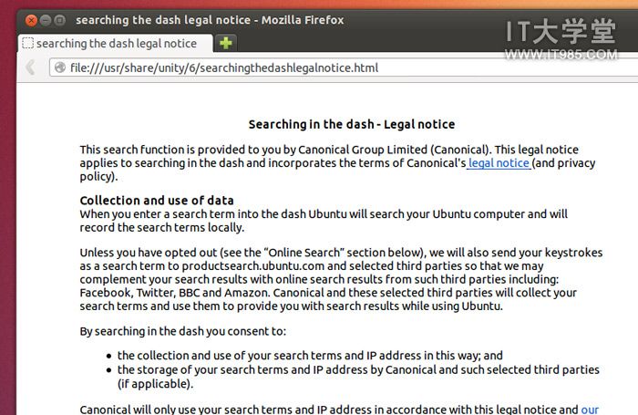Click the address bar with the file URL

[x=344, y=67]
